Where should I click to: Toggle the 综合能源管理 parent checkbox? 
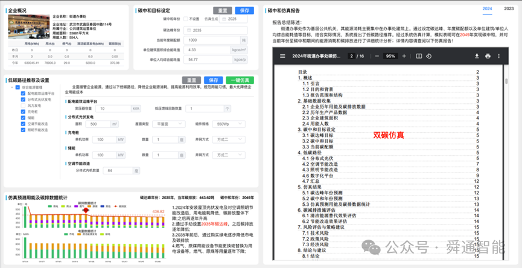click(18, 88)
